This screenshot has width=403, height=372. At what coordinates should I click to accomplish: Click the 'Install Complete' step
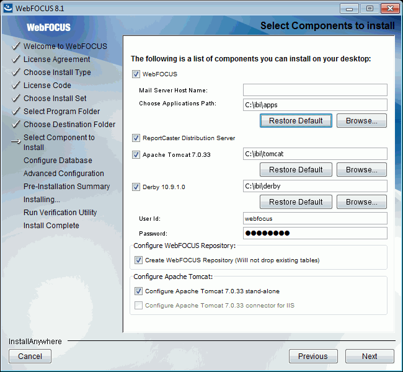click(x=51, y=226)
